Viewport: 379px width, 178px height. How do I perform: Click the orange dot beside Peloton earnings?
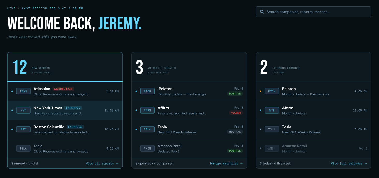pos(261,91)
